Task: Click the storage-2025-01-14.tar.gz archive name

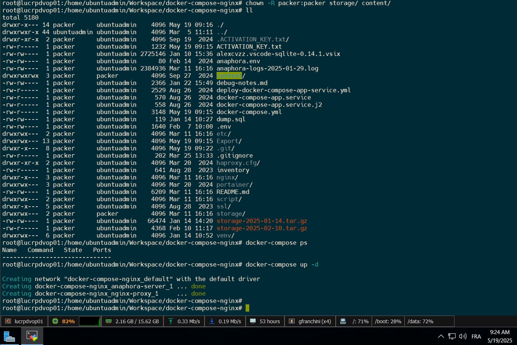Action: tap(262, 221)
